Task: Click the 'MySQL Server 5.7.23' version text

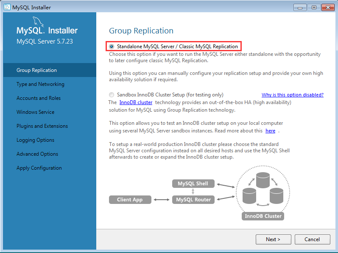Action: coord(45,41)
